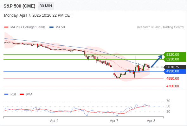Click the S&P 500 (CME) title

point(19,6)
